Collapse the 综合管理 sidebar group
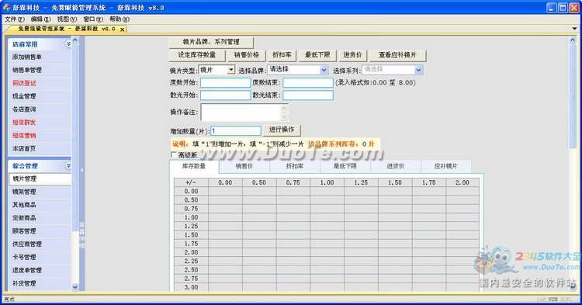Viewport: 582px width, 305px height. click(x=68, y=165)
